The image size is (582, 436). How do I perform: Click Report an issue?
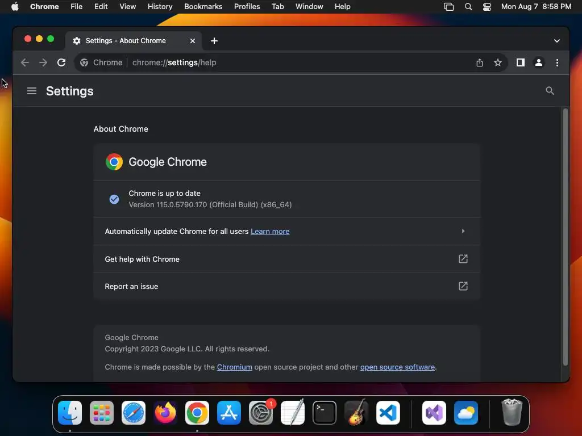tap(287, 286)
